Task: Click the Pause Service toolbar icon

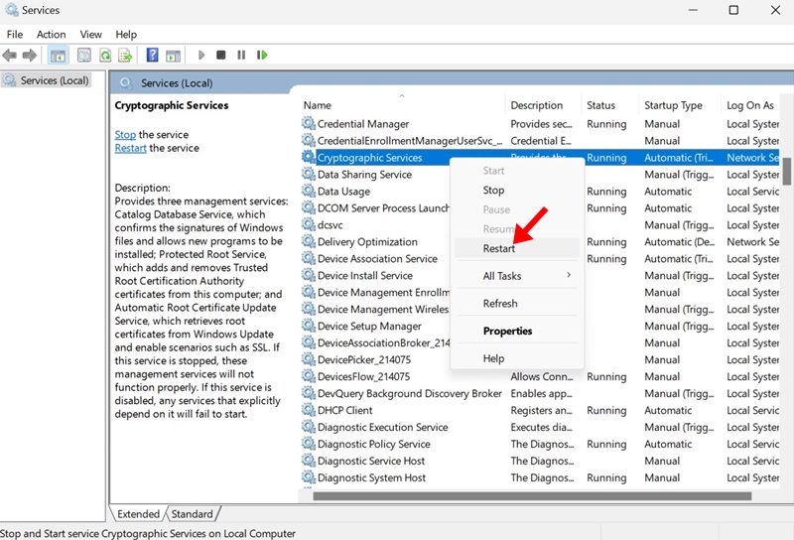Action: (241, 56)
